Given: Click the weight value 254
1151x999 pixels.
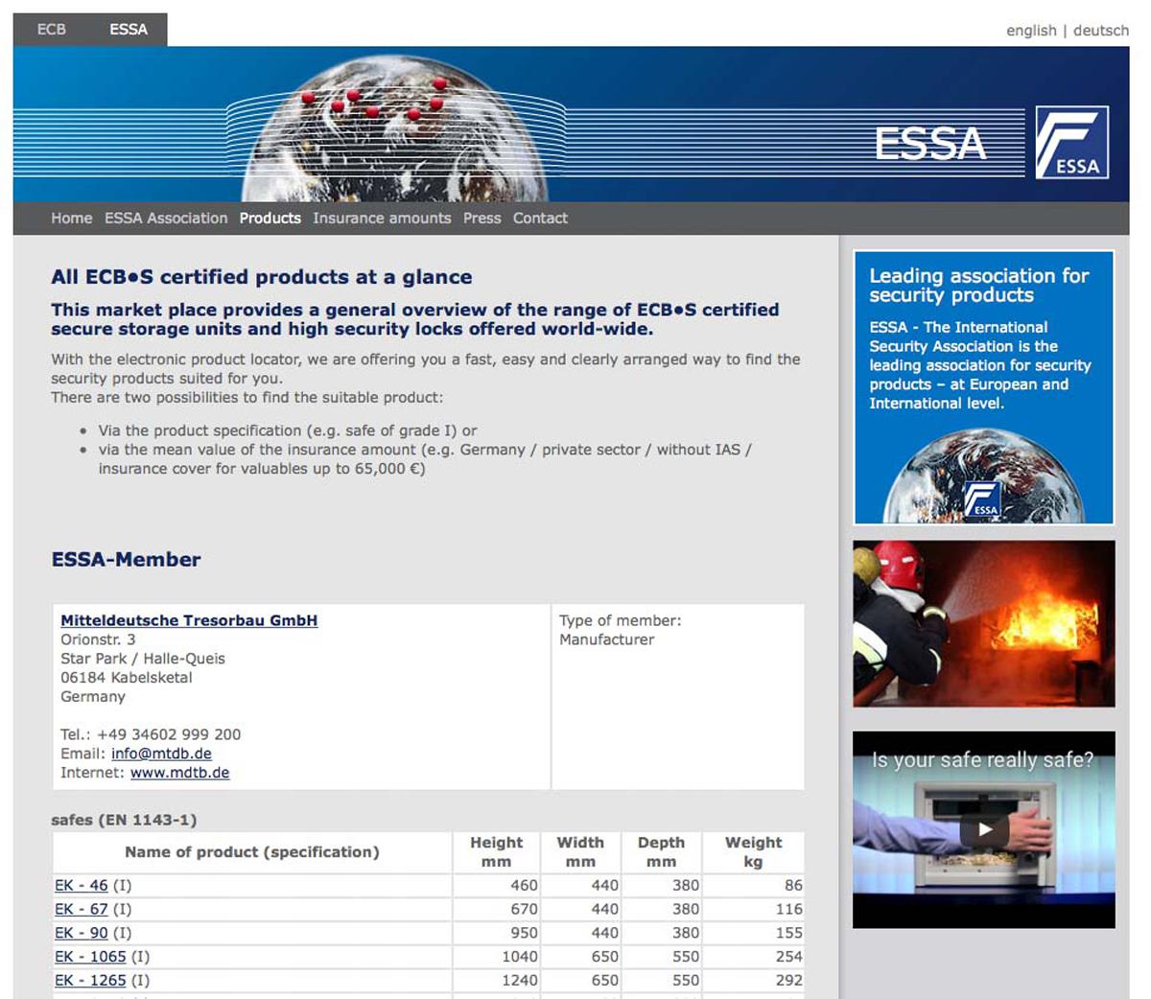Looking at the screenshot, I should (x=789, y=956).
